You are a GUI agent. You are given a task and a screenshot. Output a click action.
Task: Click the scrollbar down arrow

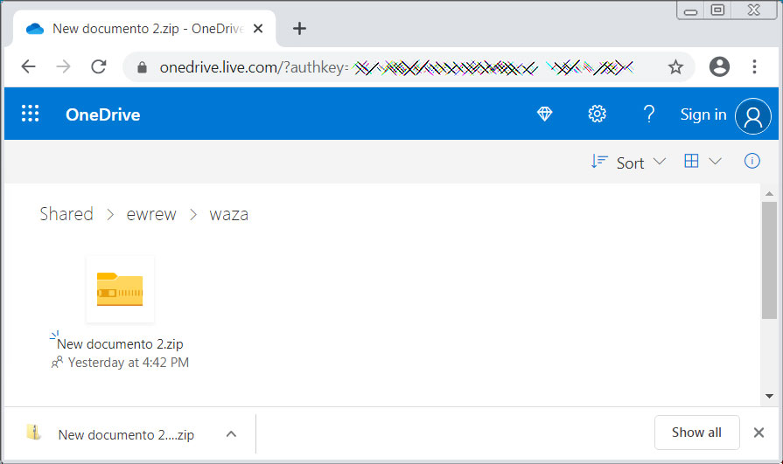tap(769, 396)
